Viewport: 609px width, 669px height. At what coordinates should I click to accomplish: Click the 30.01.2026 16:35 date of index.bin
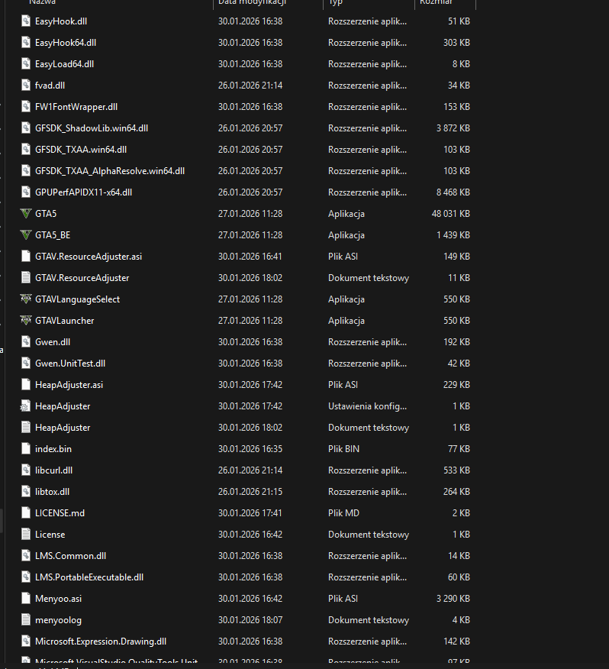click(x=250, y=448)
